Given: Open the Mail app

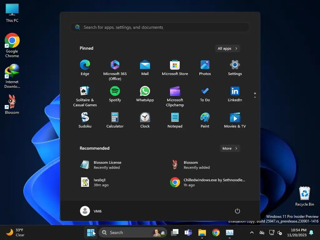Looking at the screenshot, I should click(x=145, y=68).
